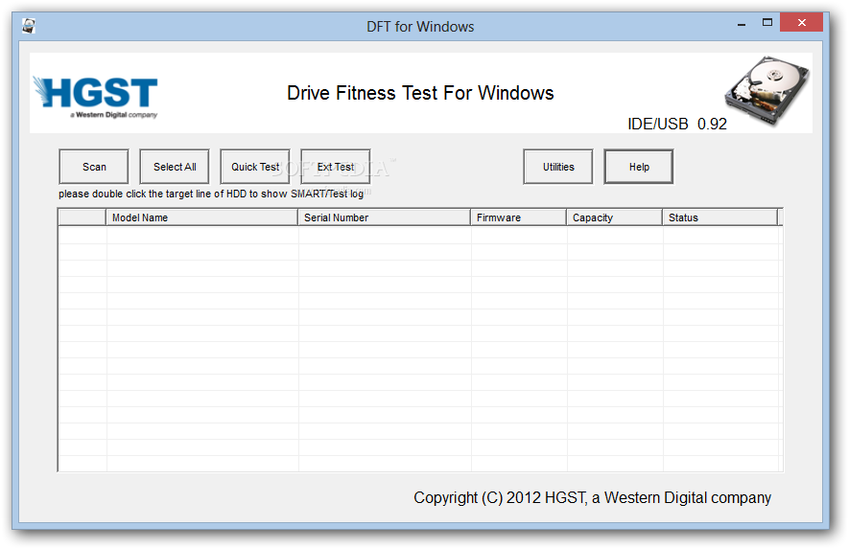Viewport: 849px width, 549px height.
Task: Click the Scan button
Action: [x=94, y=167]
